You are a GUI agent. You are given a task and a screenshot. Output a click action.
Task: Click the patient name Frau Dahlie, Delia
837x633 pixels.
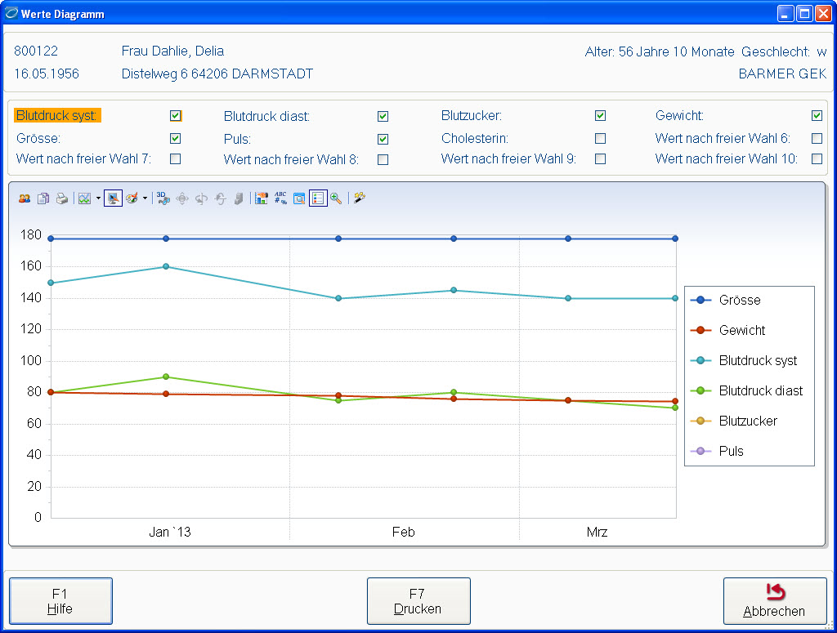(172, 51)
